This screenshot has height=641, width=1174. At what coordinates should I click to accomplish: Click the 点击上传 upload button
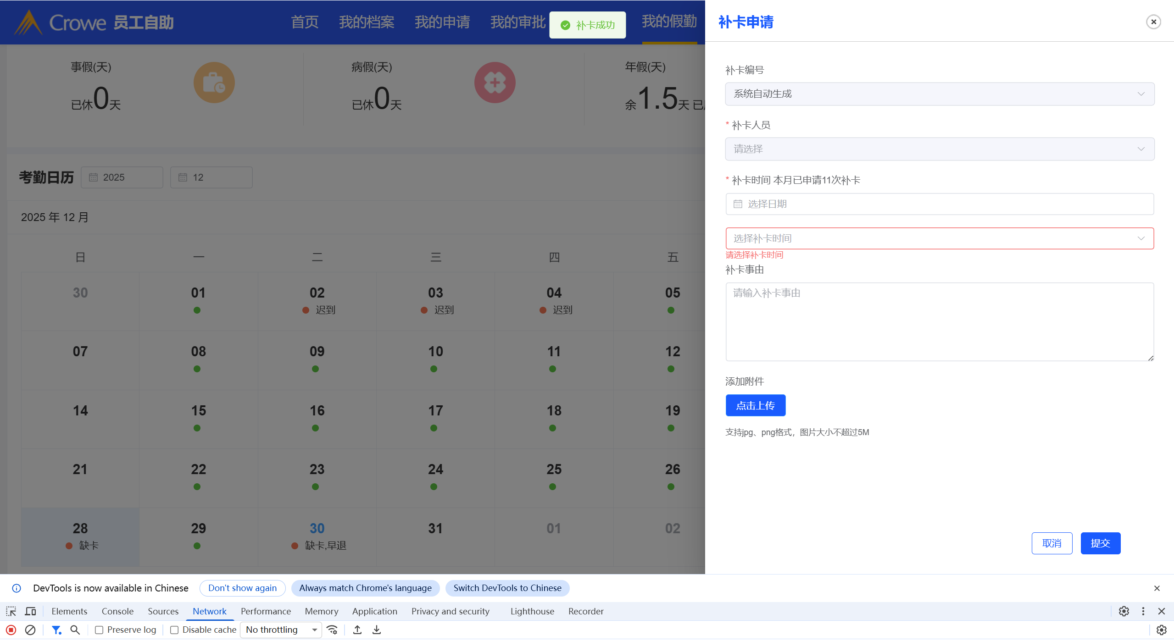tap(755, 406)
